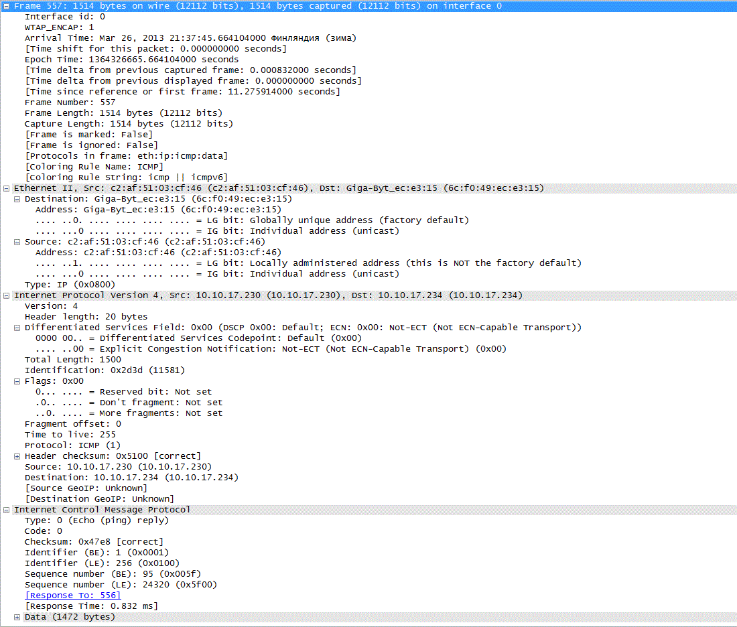Collapse the Internet Protocol Version 4 toggle
Viewport: 737px width, 627px height.
[6, 295]
